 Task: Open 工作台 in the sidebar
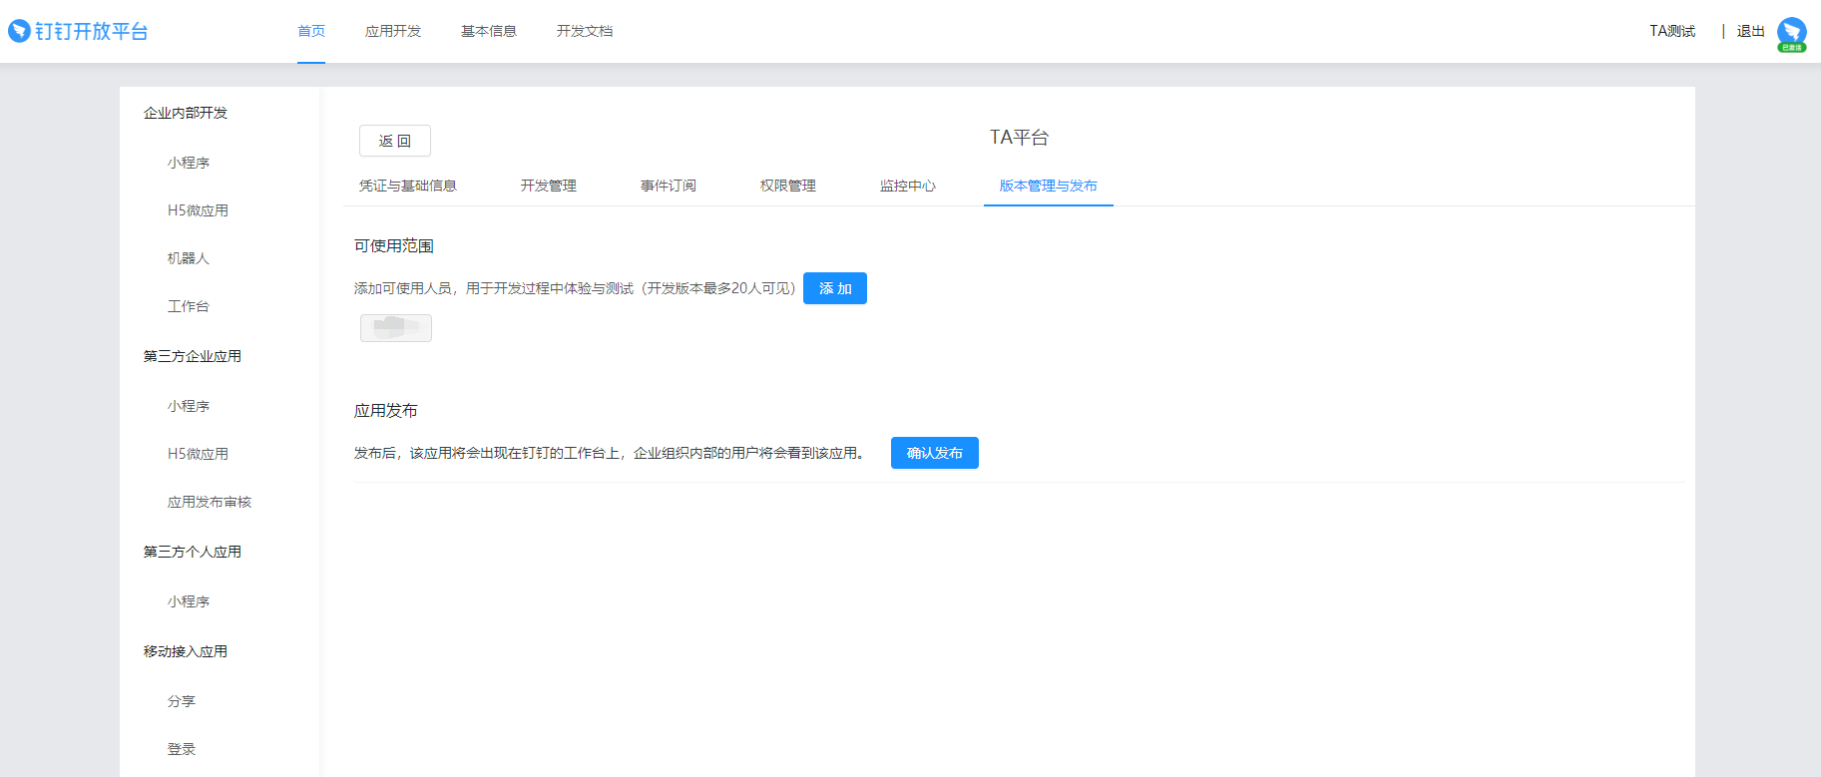189,306
